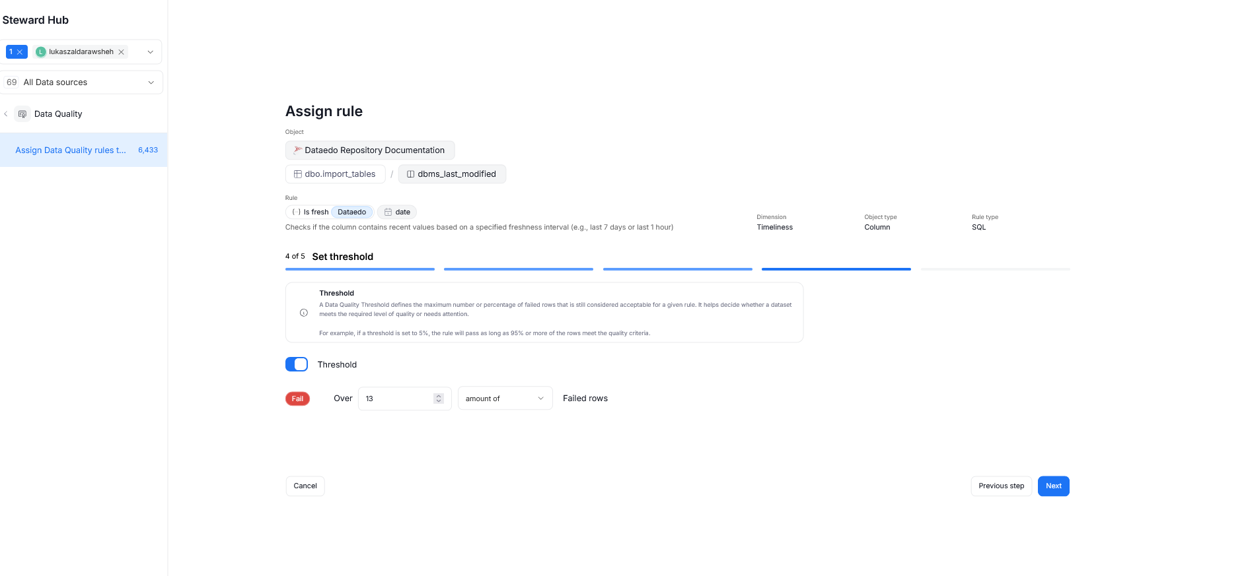1246x576 pixels.
Task: Open the All Data sources dropdown
Action: point(151,82)
